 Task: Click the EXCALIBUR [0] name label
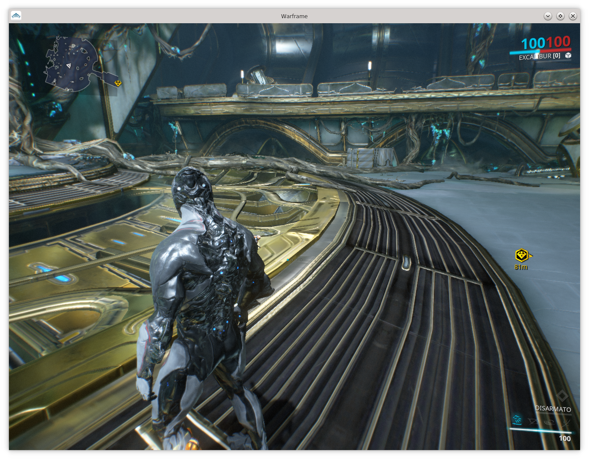point(539,56)
